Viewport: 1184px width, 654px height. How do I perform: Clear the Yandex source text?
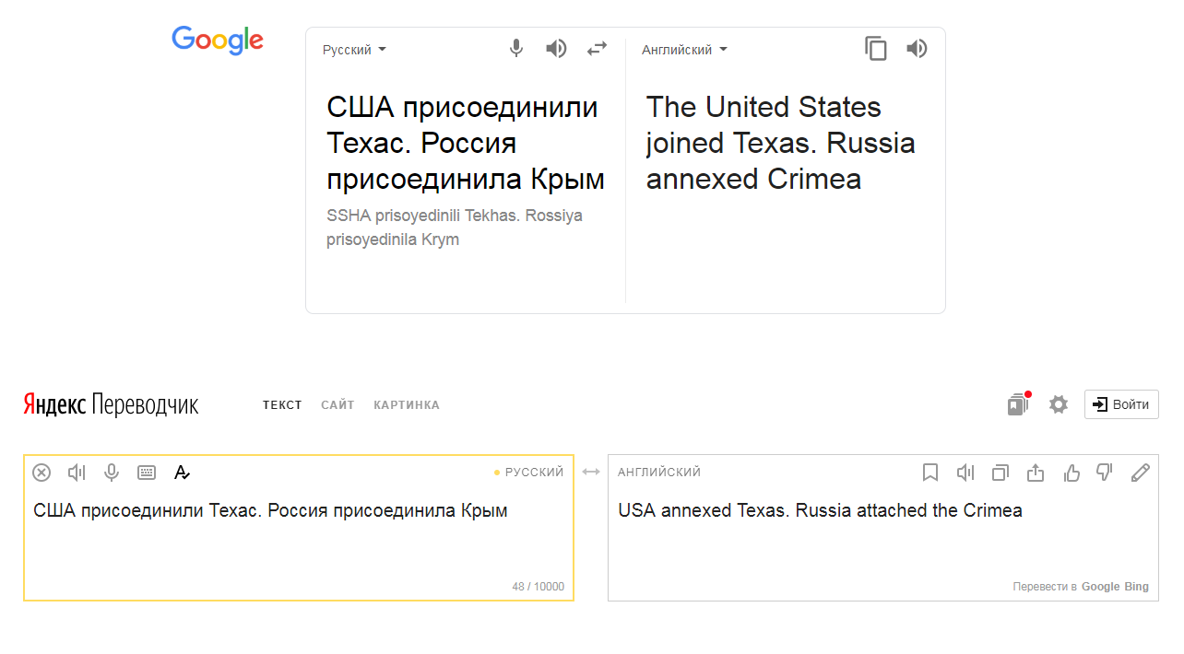click(41, 473)
